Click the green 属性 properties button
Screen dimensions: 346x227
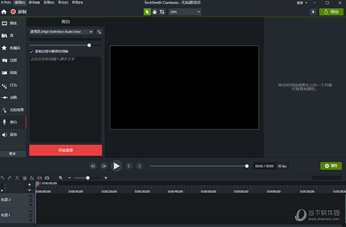point(331,166)
